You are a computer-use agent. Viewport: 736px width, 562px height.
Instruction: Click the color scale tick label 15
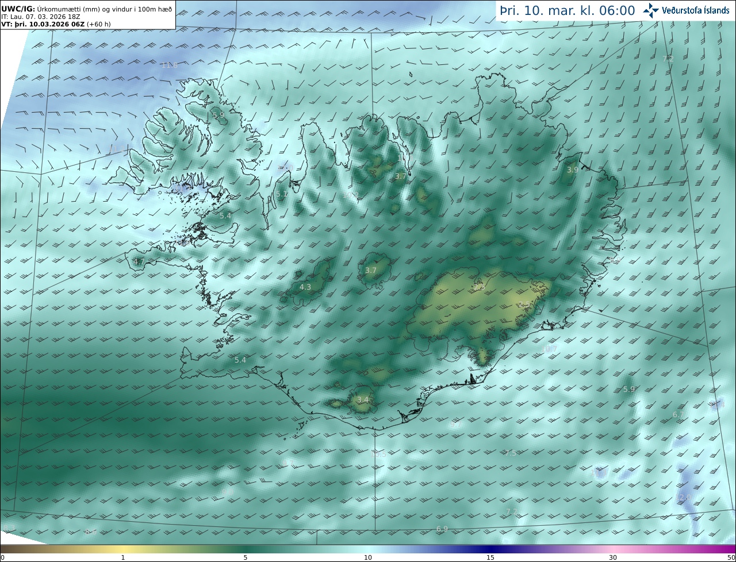(490, 557)
